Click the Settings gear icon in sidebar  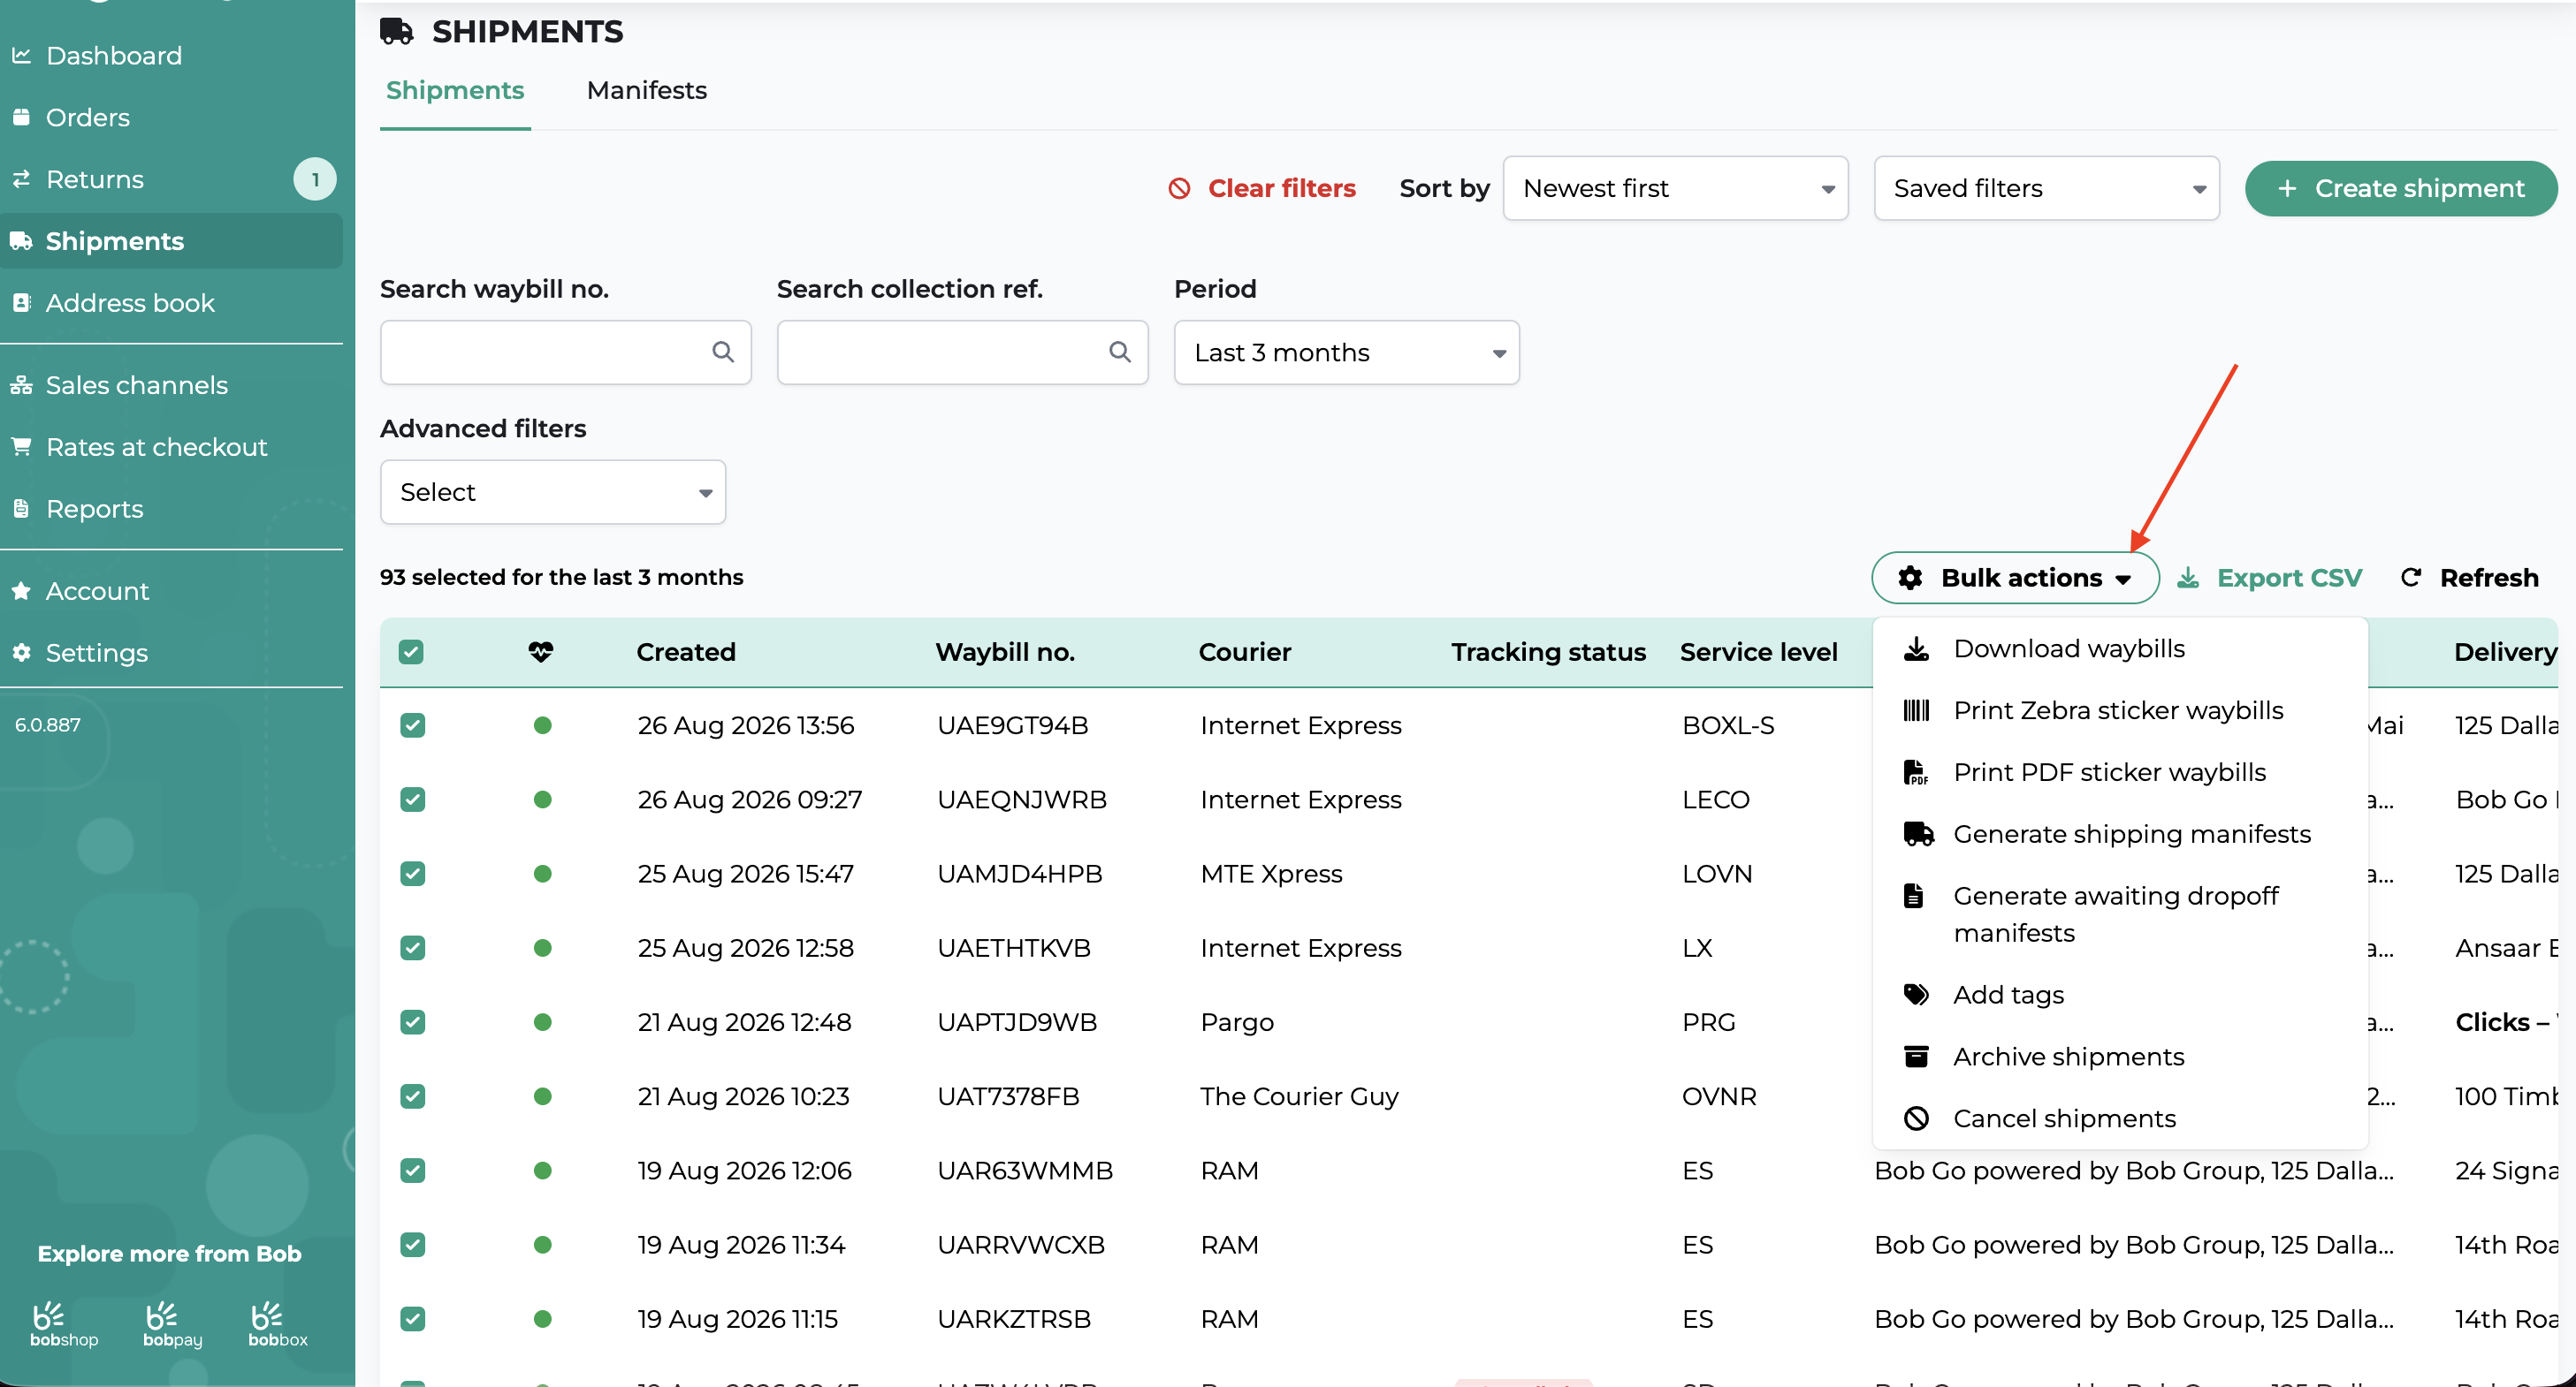[x=21, y=653]
